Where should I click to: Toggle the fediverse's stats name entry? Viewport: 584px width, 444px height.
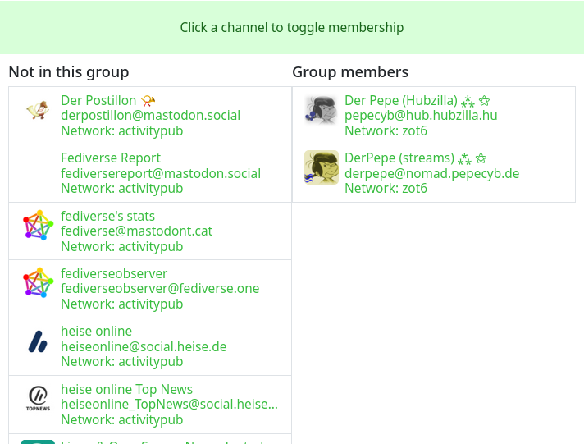pyautogui.click(x=107, y=217)
